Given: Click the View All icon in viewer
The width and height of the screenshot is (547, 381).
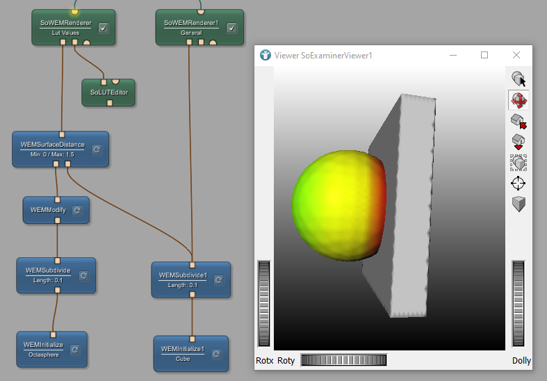Looking at the screenshot, I should click(519, 163).
